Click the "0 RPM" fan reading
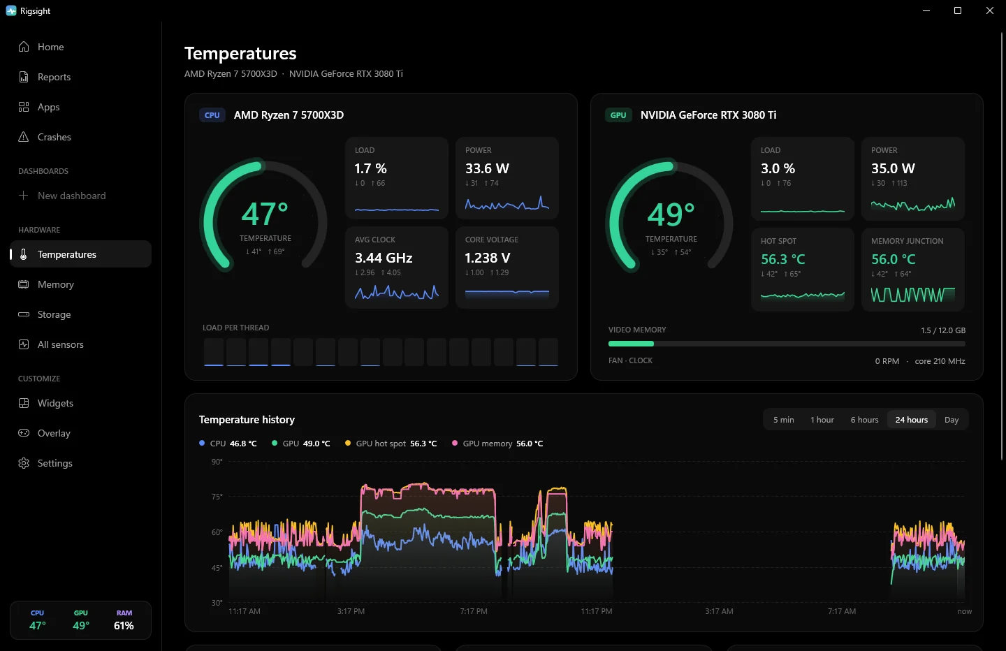 [887, 361]
